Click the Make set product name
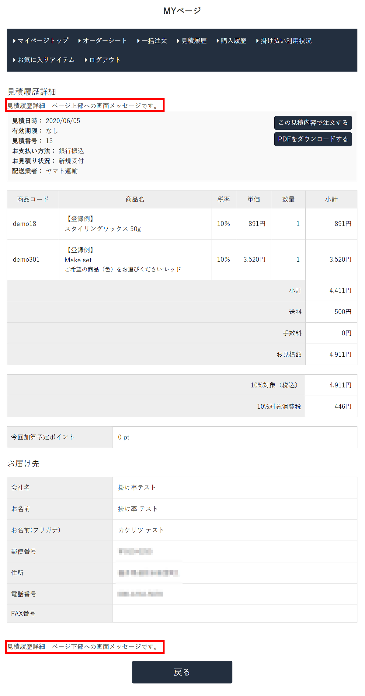The height and width of the screenshot is (696, 365). (x=78, y=260)
